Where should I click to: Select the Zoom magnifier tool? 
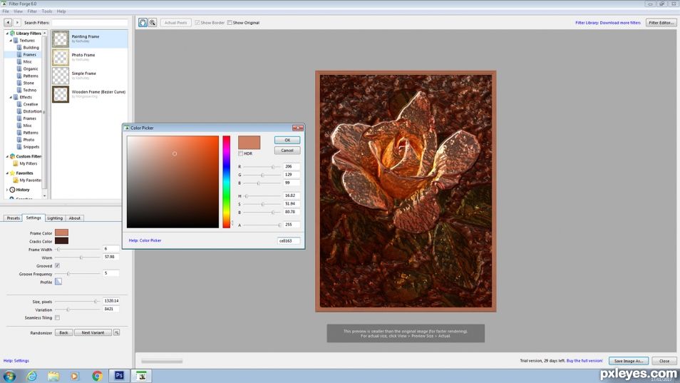click(x=153, y=23)
